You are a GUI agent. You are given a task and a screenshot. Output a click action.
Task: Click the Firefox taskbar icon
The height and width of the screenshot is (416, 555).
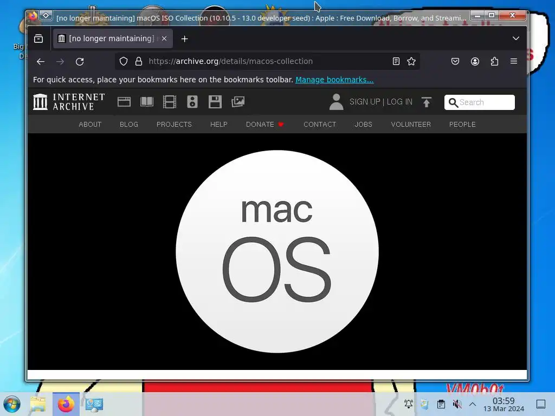click(66, 404)
